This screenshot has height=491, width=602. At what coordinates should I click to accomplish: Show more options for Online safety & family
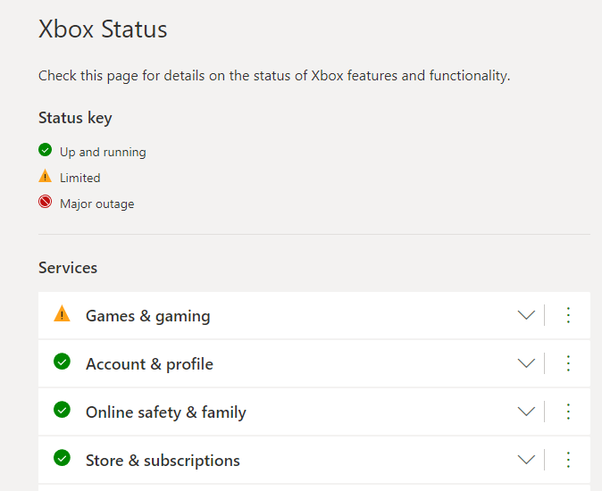568,412
